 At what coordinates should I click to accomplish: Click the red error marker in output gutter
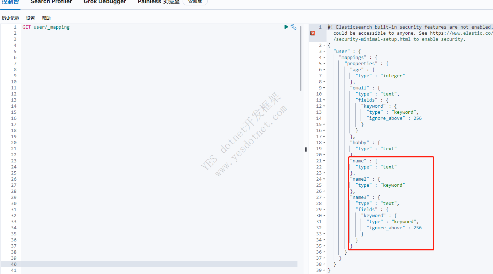click(313, 33)
